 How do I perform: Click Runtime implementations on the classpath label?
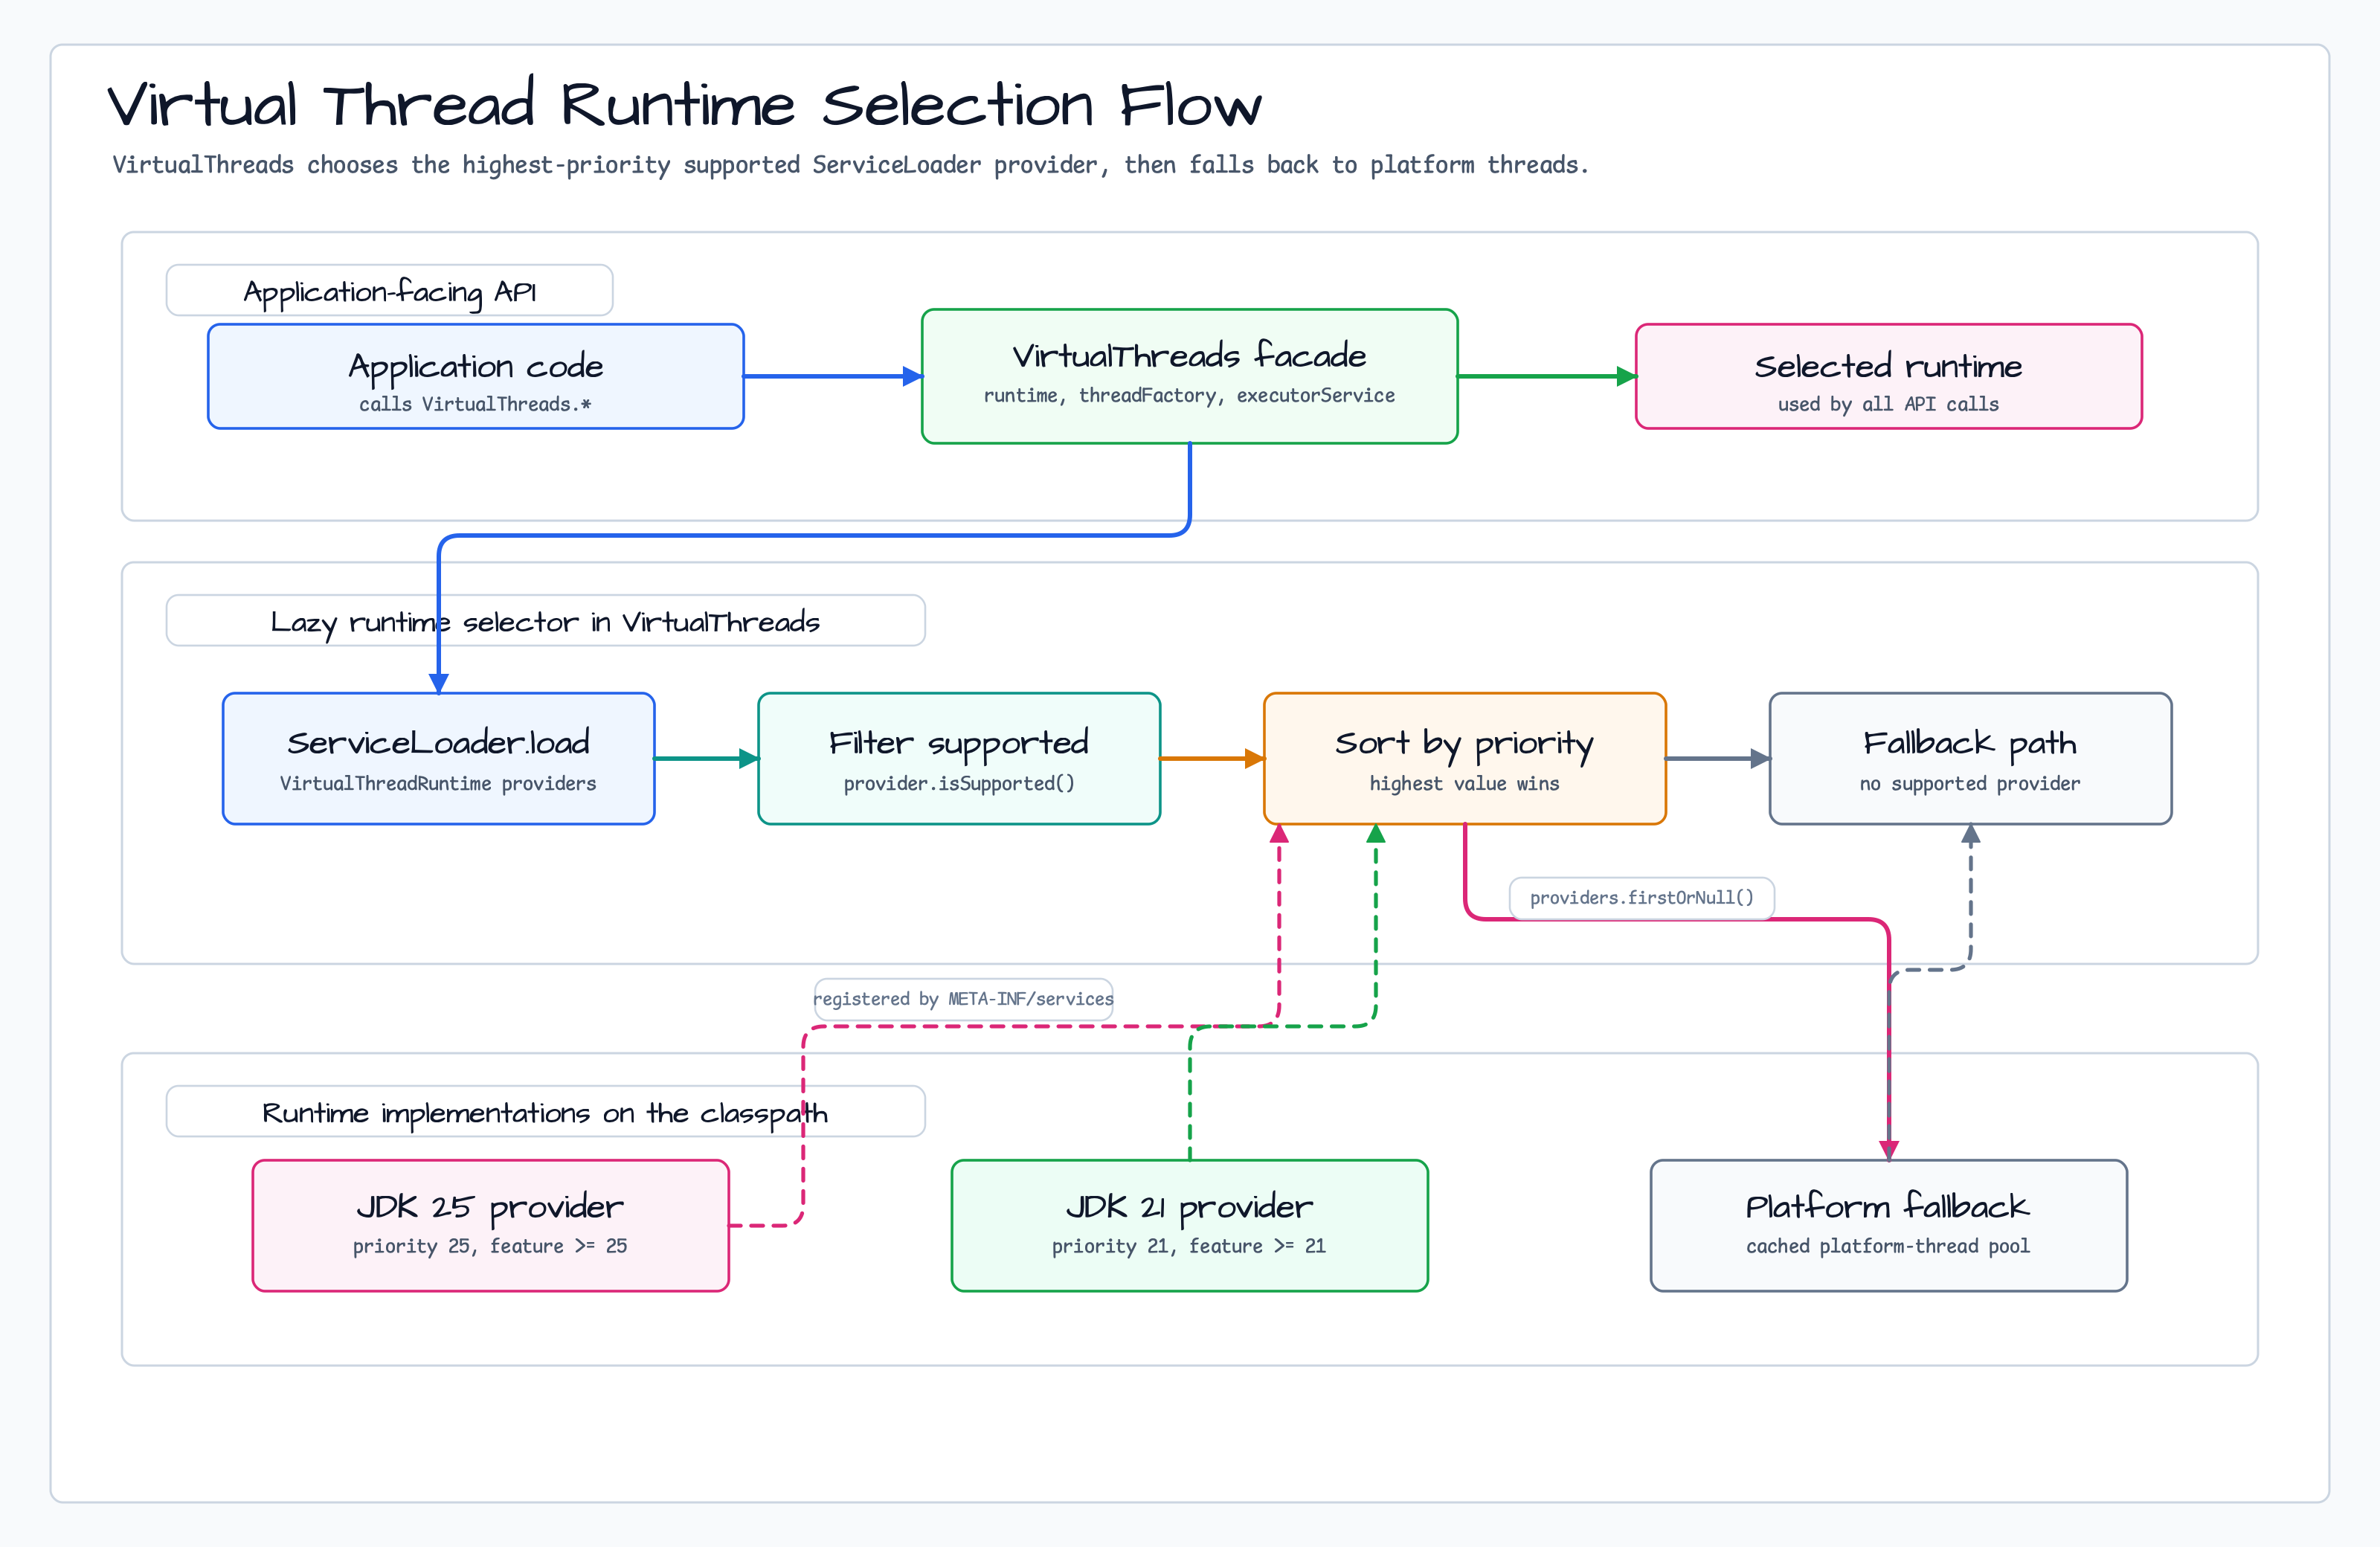point(545,1112)
